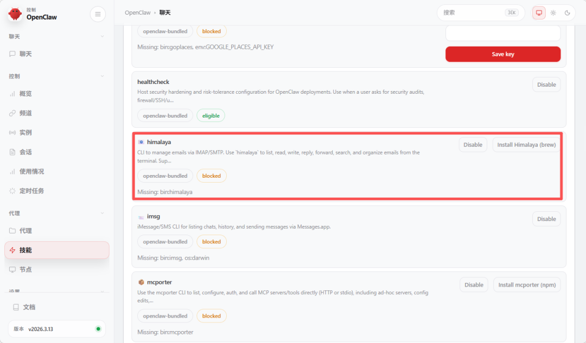
Task: Click the 技能 lightning bolt icon
Action: pos(12,250)
